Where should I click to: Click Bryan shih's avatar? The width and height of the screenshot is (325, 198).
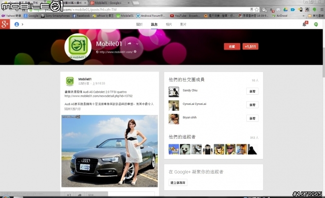(x=174, y=119)
